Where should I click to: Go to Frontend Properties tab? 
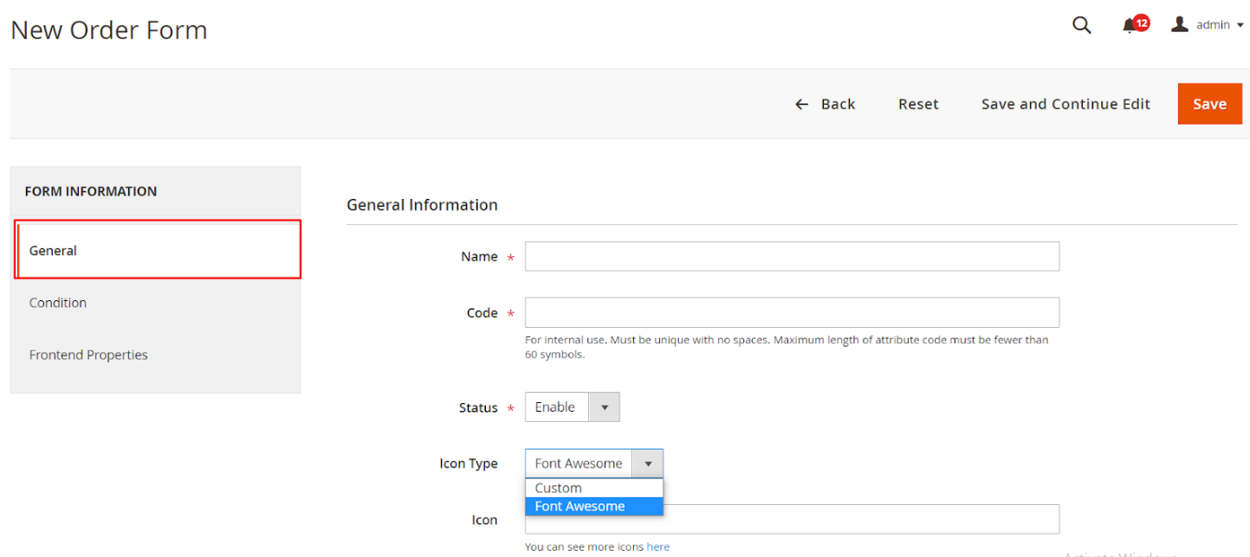(88, 355)
